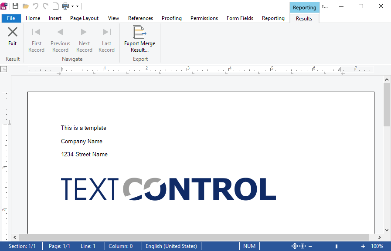The height and width of the screenshot is (251, 391).
Task: Click the TX application logo icon
Action: point(4,6)
